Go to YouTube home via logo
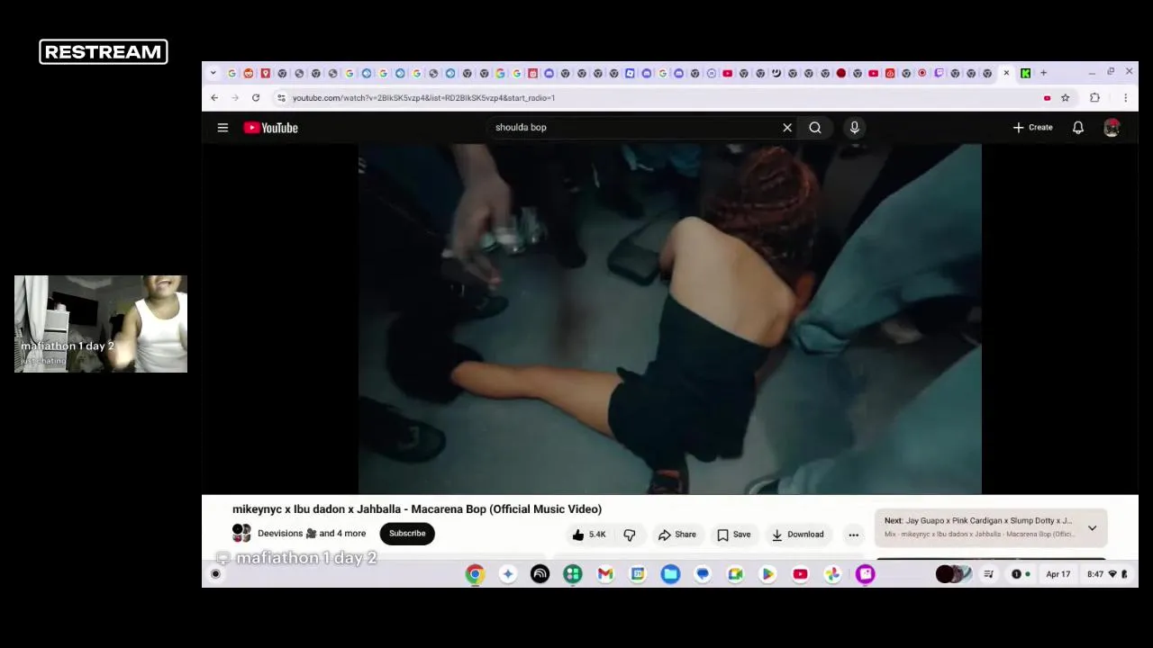 click(x=270, y=128)
